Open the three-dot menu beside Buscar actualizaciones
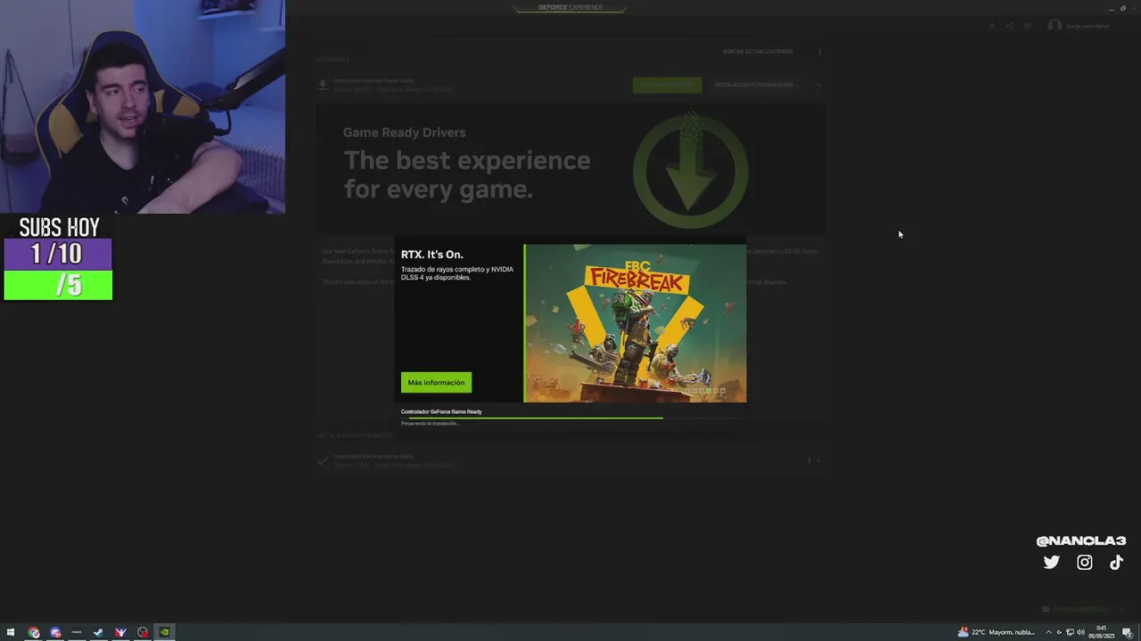The height and width of the screenshot is (641, 1141). (x=820, y=52)
